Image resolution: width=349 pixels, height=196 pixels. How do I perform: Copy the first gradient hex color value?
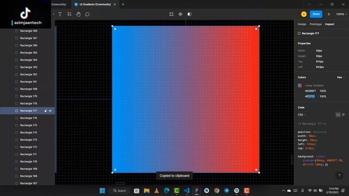(310, 91)
